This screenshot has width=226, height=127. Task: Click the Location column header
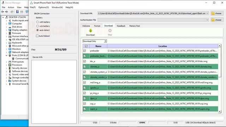point(162,46)
